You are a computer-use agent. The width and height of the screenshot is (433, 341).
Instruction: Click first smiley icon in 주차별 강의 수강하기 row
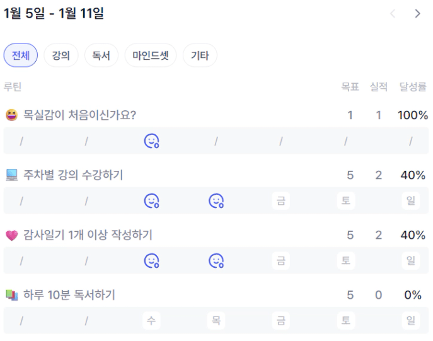pos(151,201)
